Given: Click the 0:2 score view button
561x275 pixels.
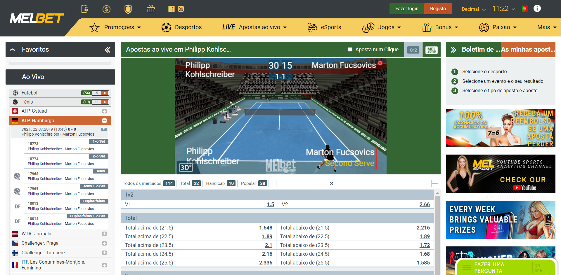Looking at the screenshot, I should [x=413, y=50].
